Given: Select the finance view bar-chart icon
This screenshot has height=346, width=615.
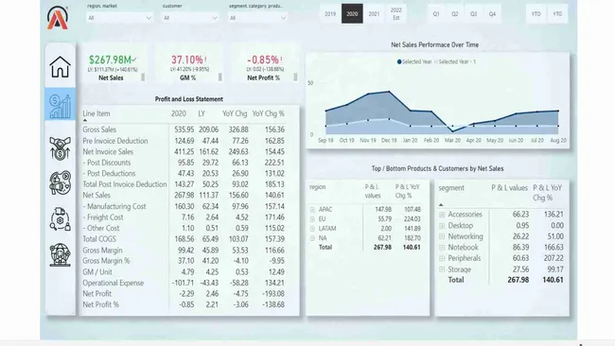Looking at the screenshot, I should [60, 105].
